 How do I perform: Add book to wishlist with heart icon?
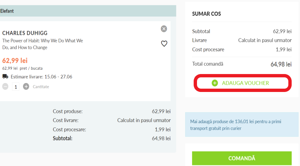164,43
